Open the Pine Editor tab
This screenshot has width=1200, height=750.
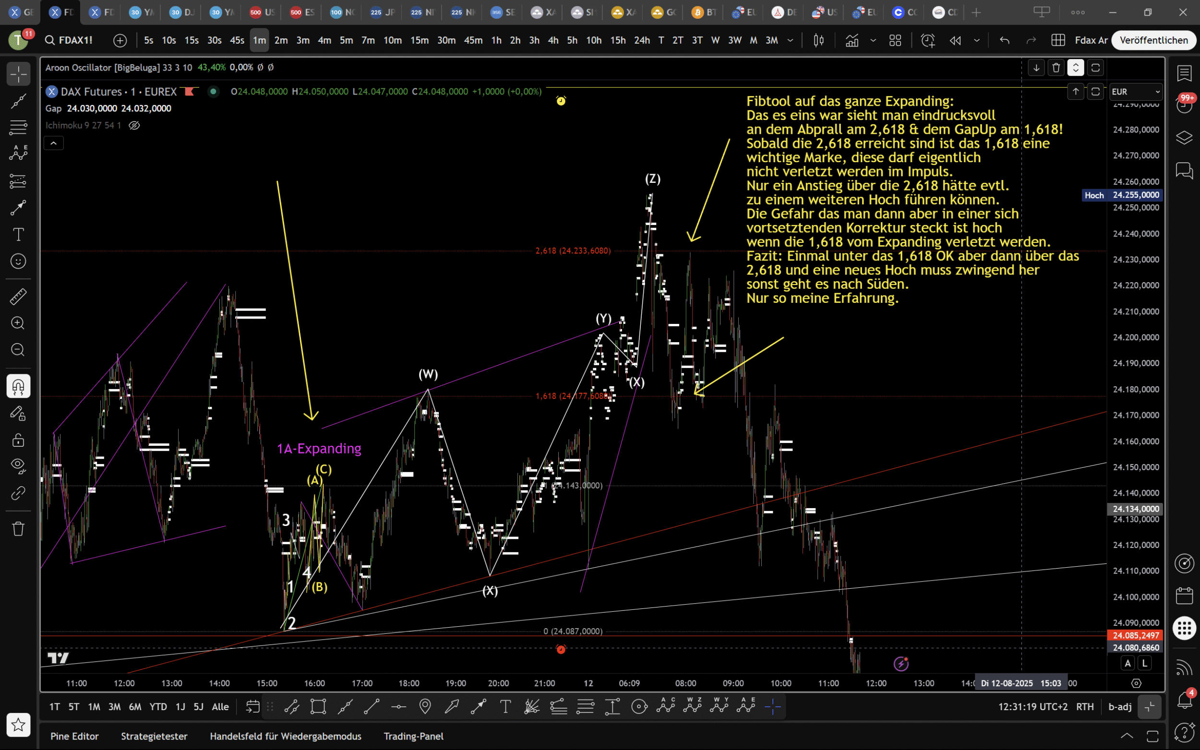pyautogui.click(x=74, y=736)
